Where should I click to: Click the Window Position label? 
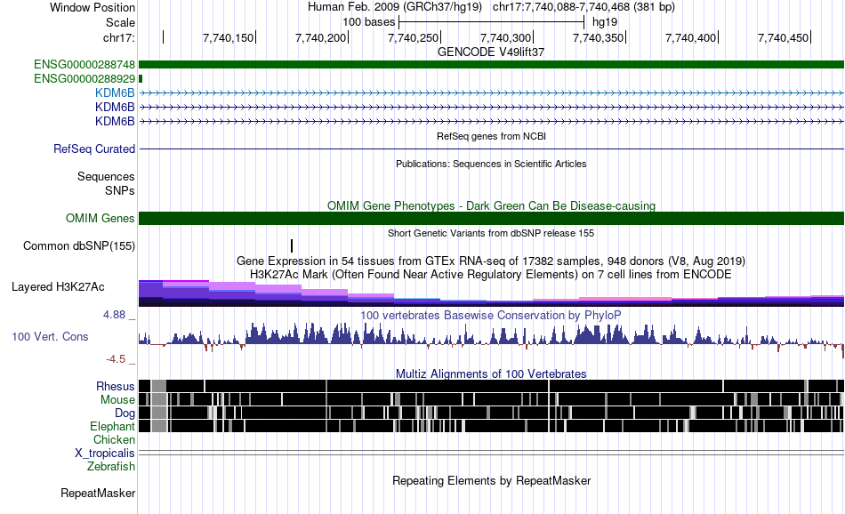pyautogui.click(x=93, y=7)
